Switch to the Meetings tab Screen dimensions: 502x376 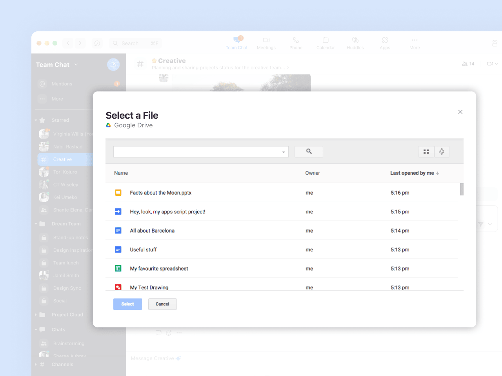[266, 42]
